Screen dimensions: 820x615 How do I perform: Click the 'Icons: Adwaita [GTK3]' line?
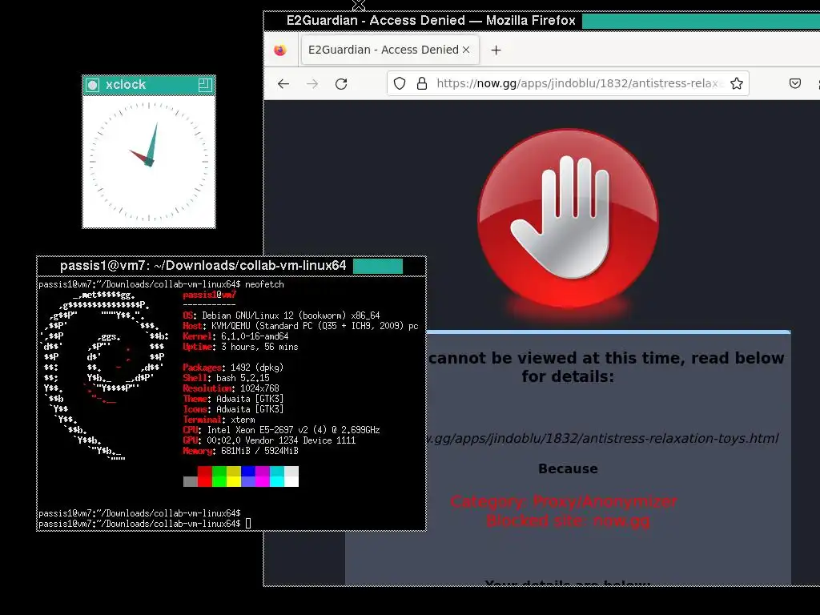(x=233, y=409)
